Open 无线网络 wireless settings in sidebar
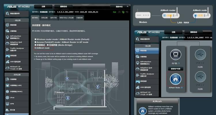216x115 pixels. [16, 79]
